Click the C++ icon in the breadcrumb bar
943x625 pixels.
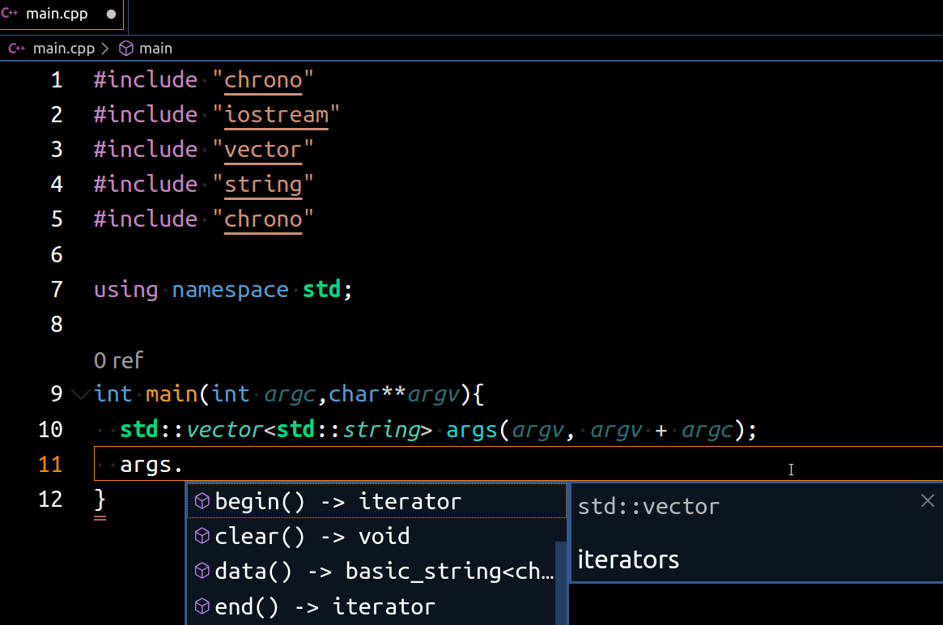pyautogui.click(x=16, y=48)
